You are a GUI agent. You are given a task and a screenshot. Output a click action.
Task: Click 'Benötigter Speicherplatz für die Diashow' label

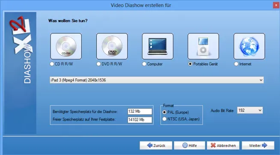[85, 112]
